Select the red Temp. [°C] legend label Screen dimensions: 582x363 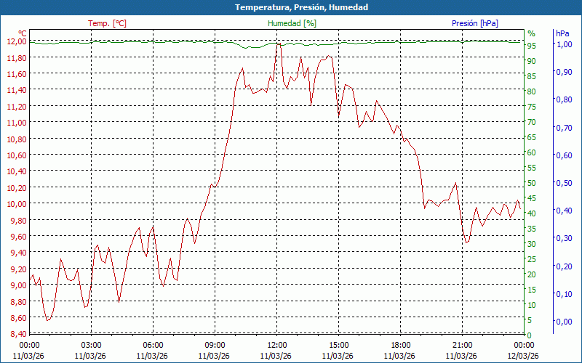coord(107,23)
